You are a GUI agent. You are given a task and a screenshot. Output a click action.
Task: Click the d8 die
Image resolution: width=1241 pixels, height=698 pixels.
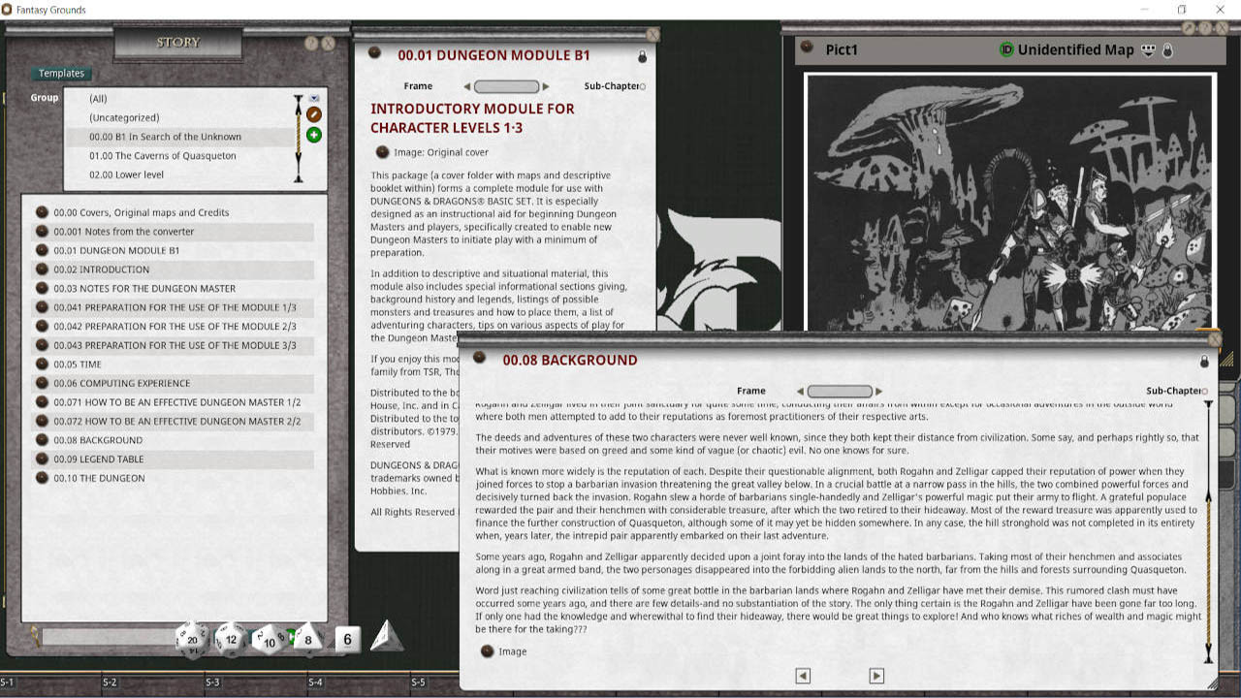(307, 638)
